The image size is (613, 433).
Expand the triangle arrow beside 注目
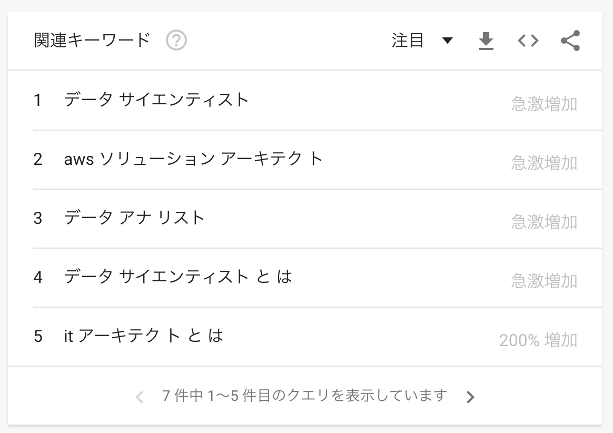[x=448, y=41]
